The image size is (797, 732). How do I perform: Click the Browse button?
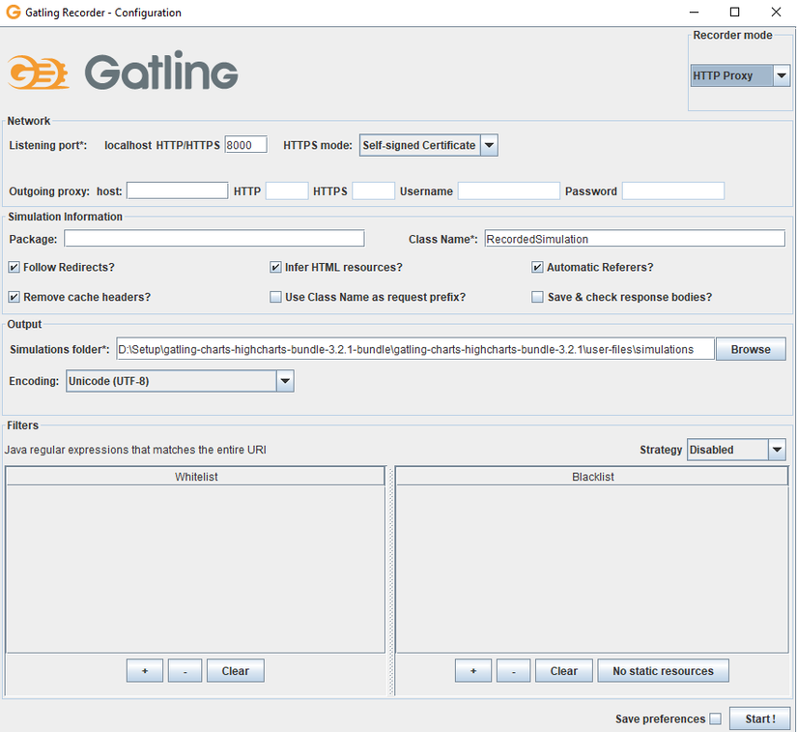pyautogui.click(x=751, y=349)
